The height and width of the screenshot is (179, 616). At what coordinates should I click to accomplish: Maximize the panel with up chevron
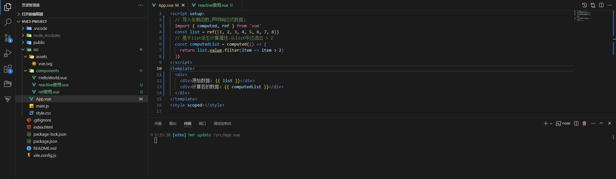click(601, 124)
